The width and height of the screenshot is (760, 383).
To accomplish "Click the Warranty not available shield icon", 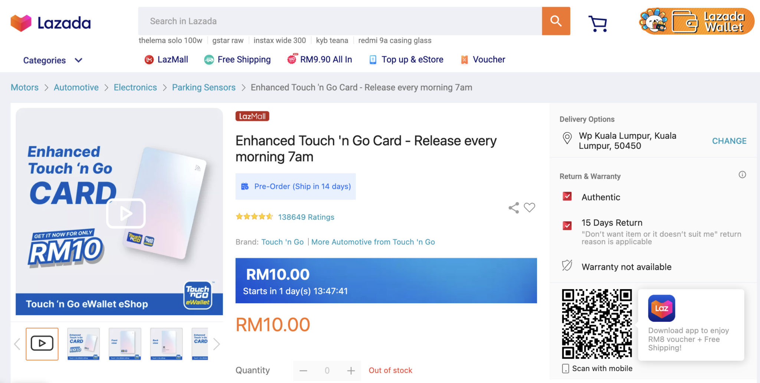I will coord(567,266).
